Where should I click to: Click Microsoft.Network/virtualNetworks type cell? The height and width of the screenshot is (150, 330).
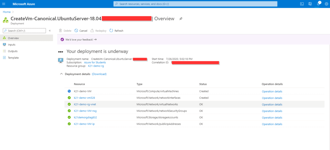[157, 104]
